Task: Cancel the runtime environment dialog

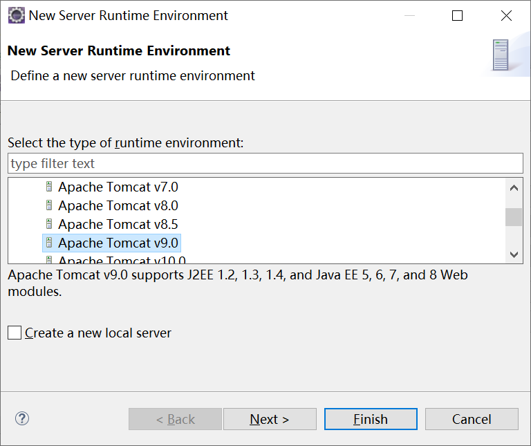Action: click(472, 419)
